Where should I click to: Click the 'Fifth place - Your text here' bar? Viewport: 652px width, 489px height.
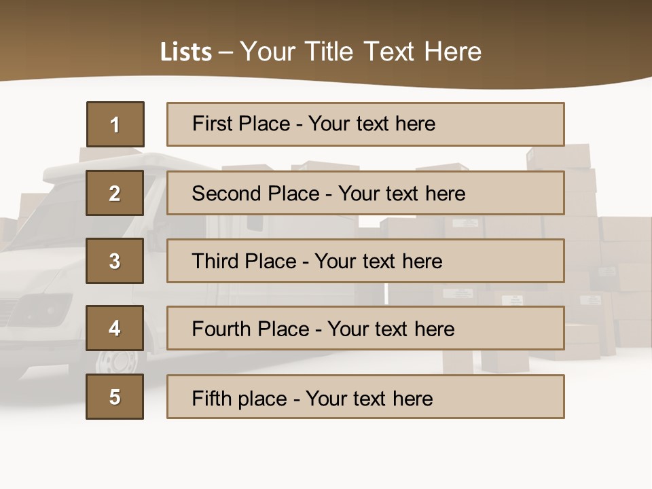[x=365, y=397]
